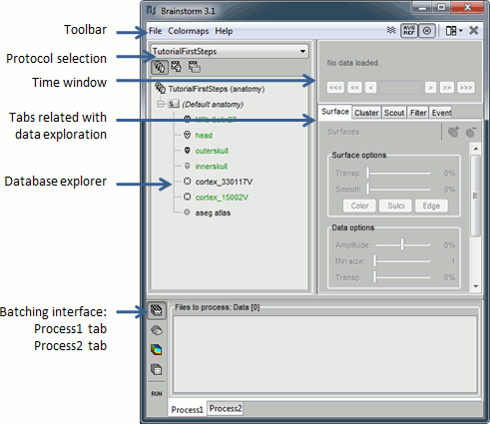Image resolution: width=490 pixels, height=424 pixels.
Task: Switch to the Filter tab
Action: tap(418, 113)
